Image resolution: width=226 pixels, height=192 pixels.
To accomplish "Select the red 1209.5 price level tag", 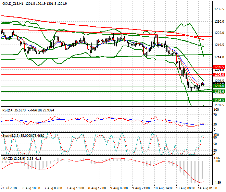I will pos(218,67).
